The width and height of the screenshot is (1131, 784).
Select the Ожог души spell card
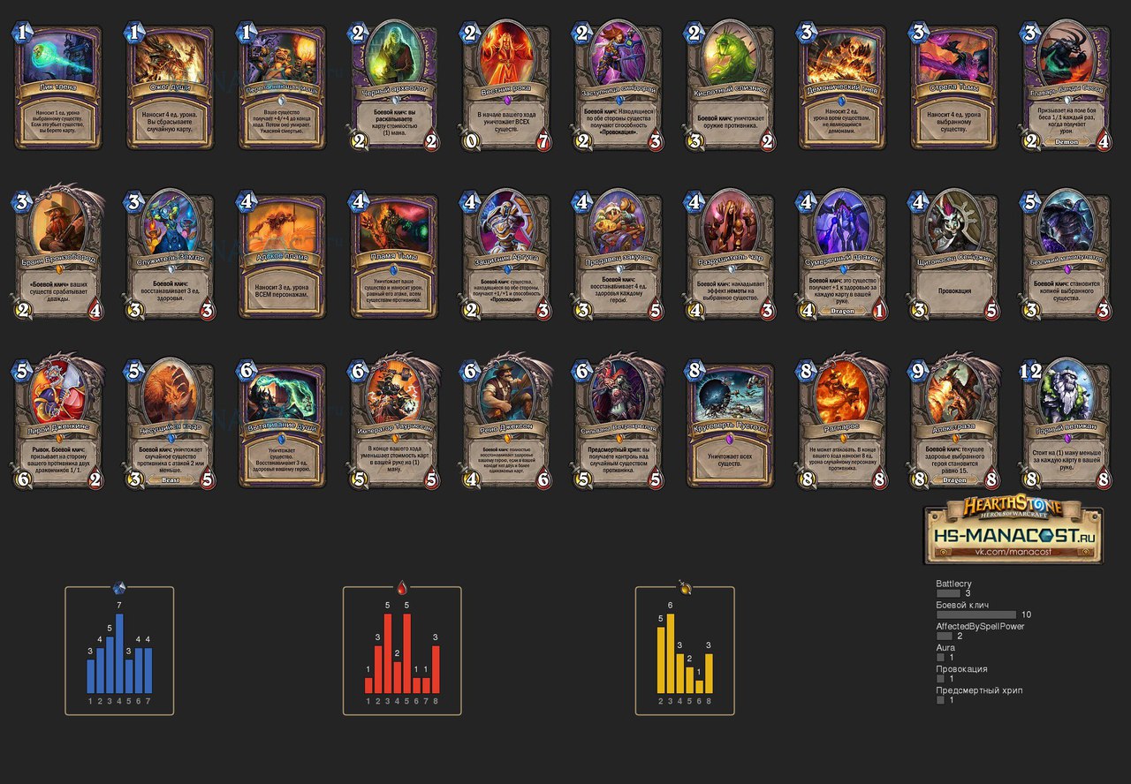172,87
